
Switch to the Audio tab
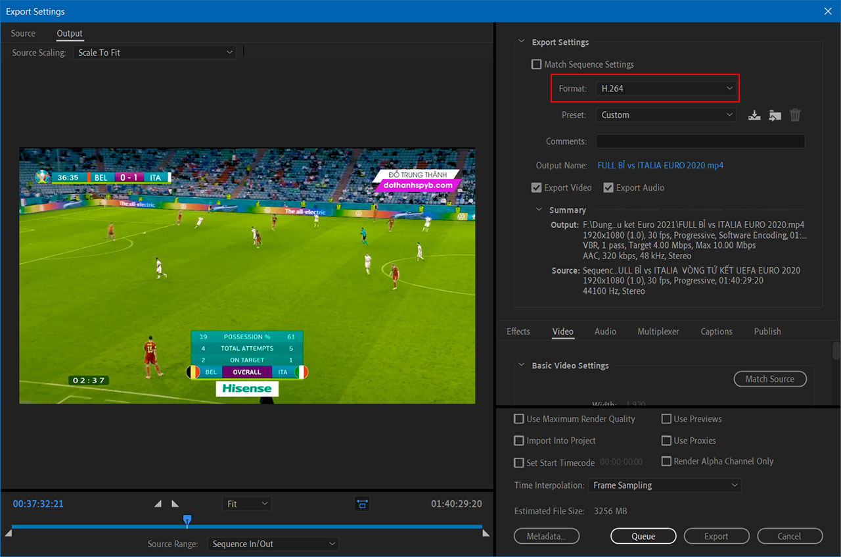(605, 331)
